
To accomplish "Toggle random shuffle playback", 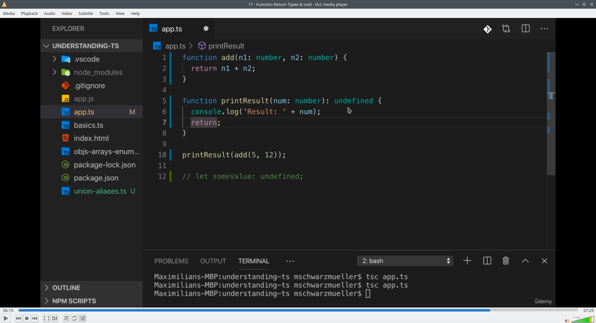I will (x=83, y=318).
